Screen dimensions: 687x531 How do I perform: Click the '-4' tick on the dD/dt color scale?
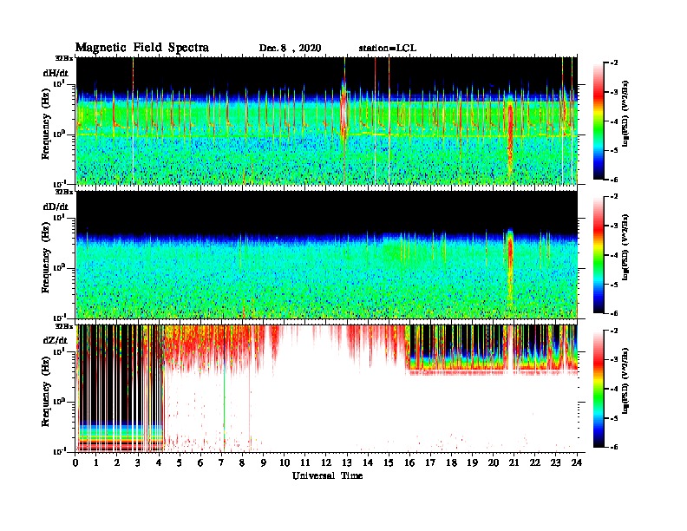point(614,255)
